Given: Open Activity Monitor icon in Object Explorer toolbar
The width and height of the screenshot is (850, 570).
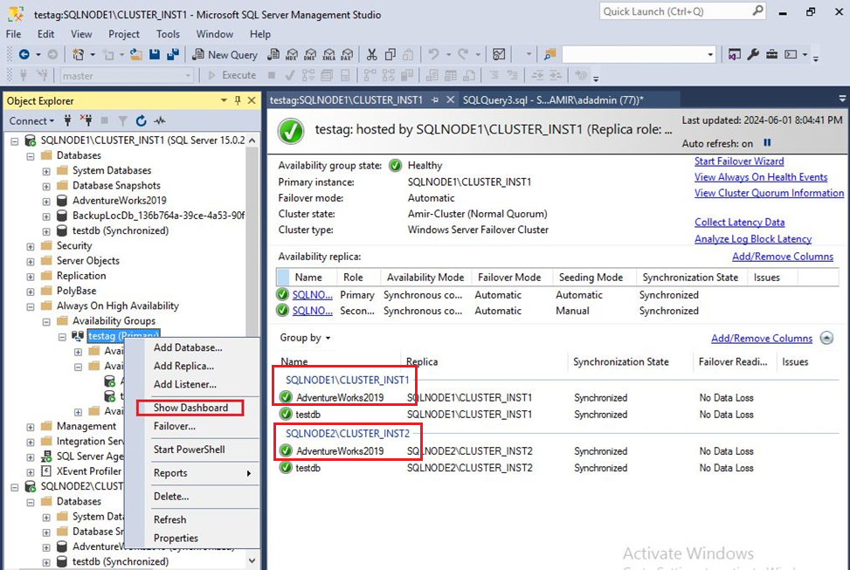Looking at the screenshot, I should coord(159,120).
